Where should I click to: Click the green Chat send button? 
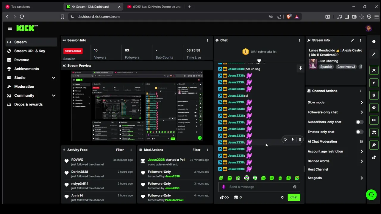point(294,197)
